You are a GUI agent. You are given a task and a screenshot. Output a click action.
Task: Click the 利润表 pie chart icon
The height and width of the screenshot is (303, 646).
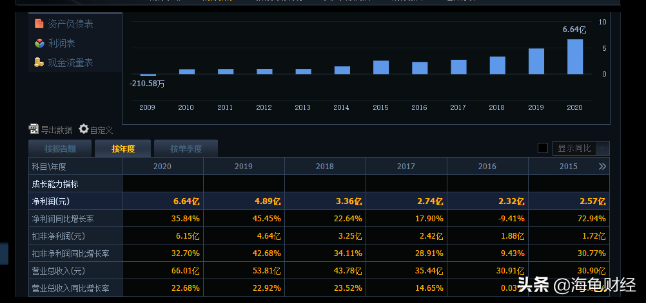click(39, 43)
